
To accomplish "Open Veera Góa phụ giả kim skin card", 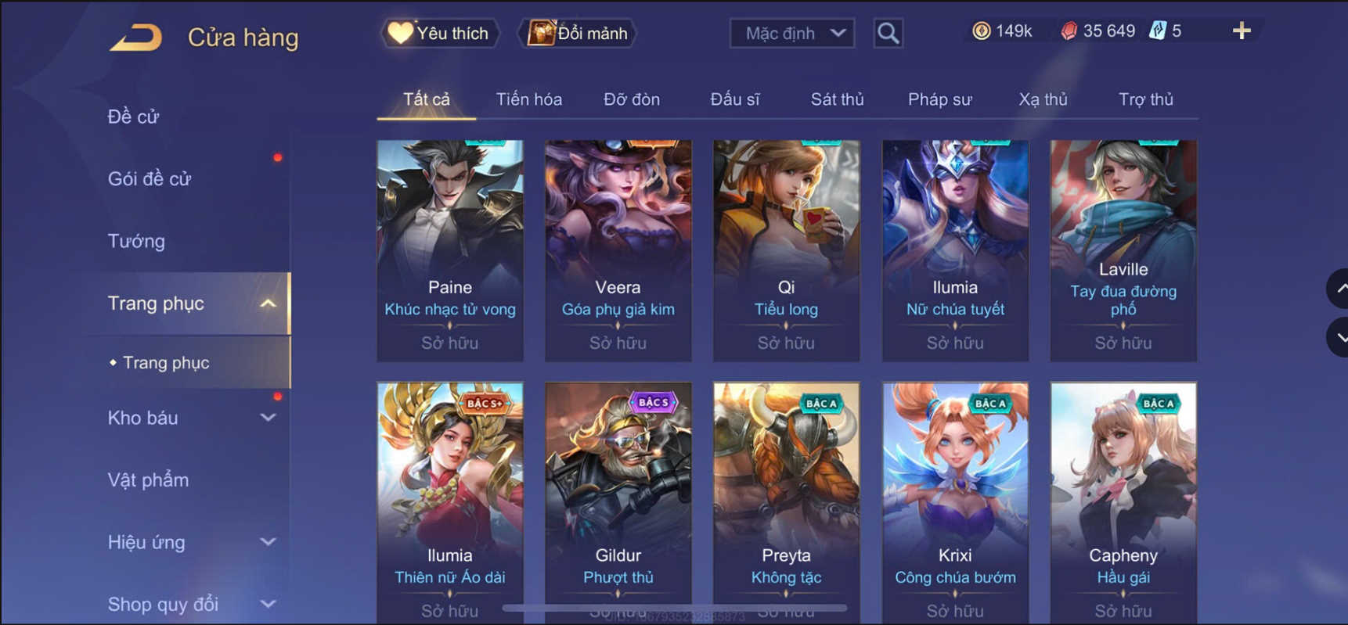I will 618,250.
